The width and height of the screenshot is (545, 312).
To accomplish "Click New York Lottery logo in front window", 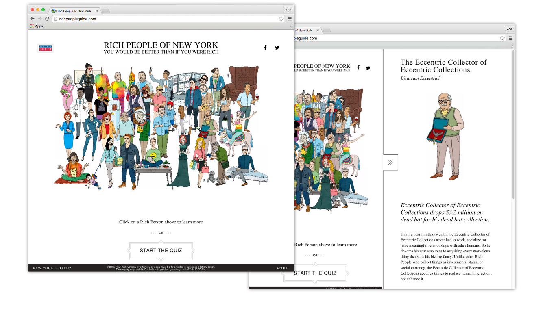I will coord(46,48).
